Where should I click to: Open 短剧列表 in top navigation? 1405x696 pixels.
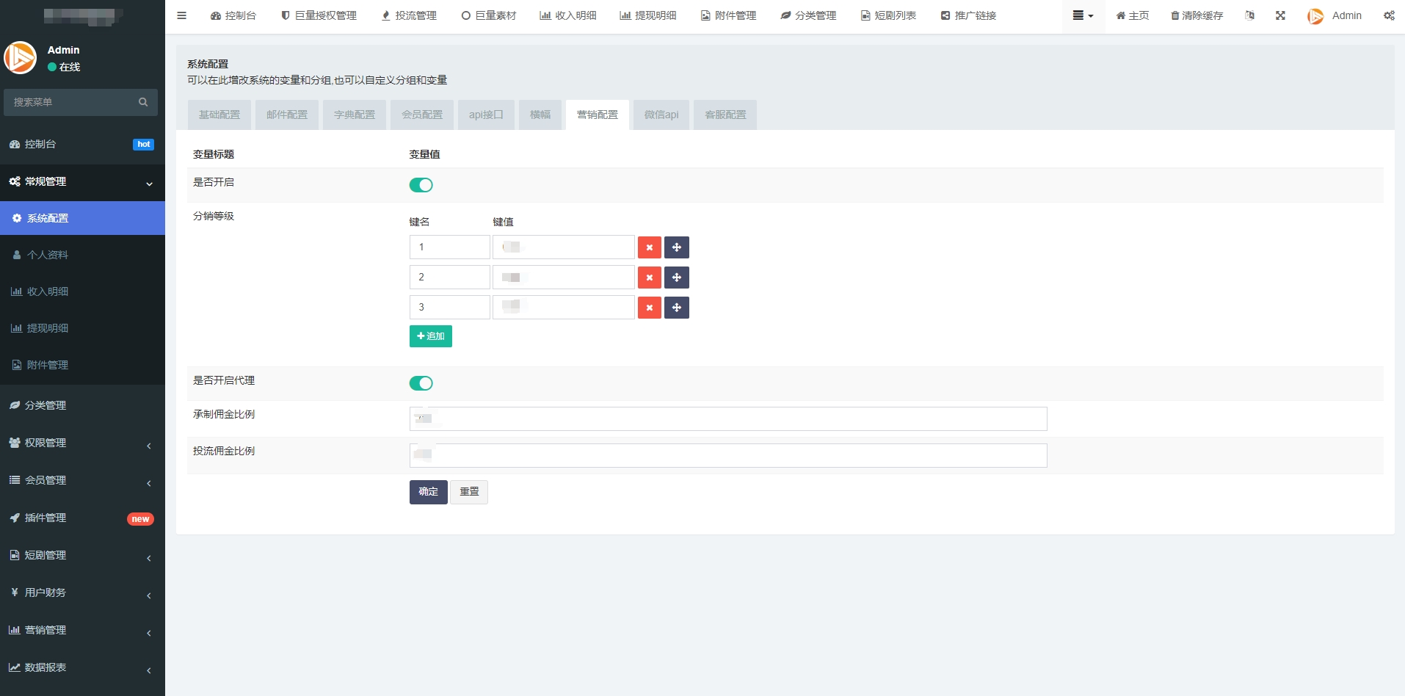coord(888,15)
